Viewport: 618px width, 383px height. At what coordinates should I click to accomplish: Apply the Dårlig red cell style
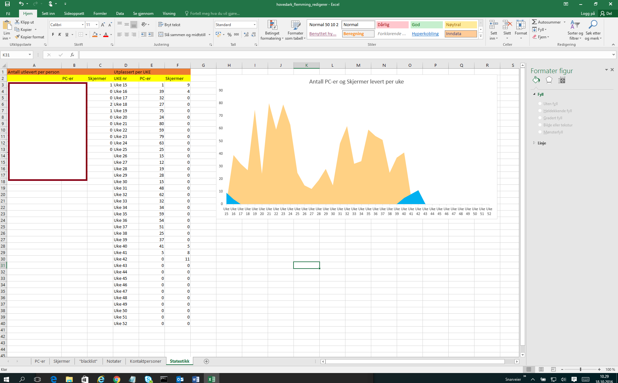pyautogui.click(x=392, y=25)
